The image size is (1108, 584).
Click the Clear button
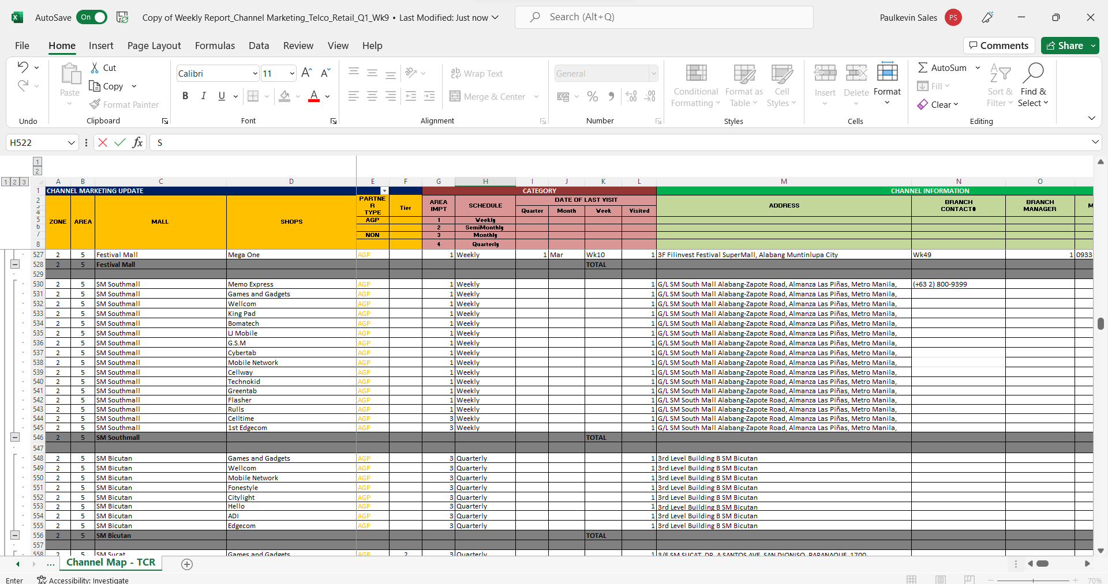[938, 104]
